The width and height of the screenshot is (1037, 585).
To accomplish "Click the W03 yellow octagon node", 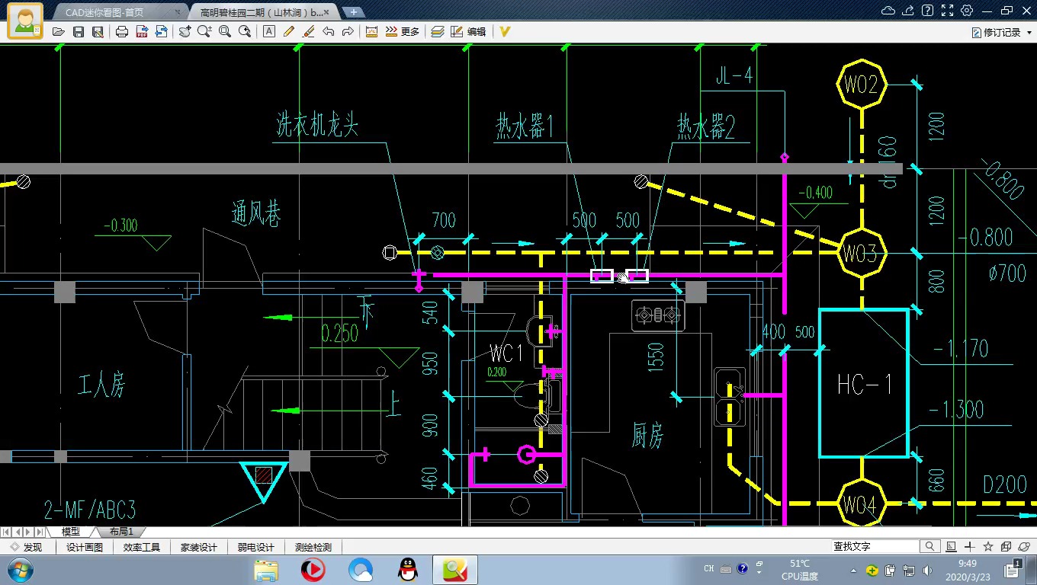I will click(862, 253).
